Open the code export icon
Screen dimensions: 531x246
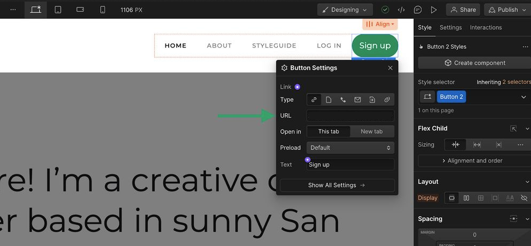click(401, 10)
